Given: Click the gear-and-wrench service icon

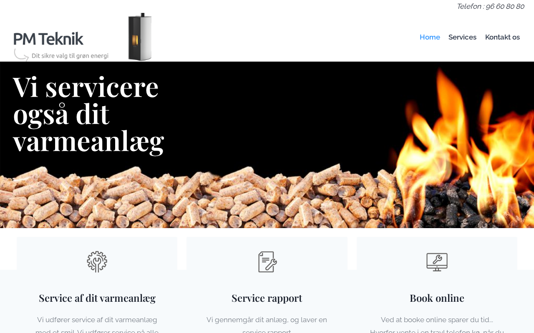Looking at the screenshot, I should [x=97, y=262].
